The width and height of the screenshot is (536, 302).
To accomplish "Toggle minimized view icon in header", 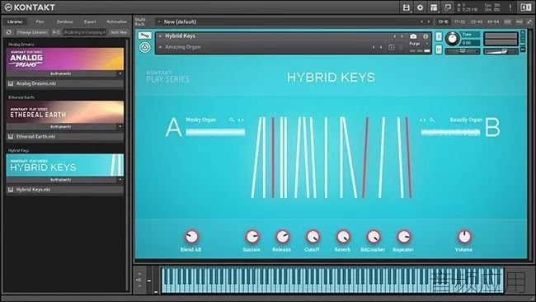I will click(448, 7).
